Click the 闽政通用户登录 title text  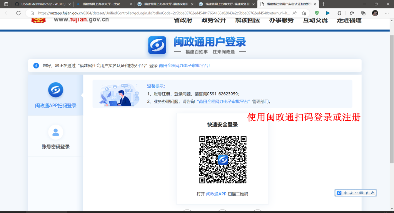pos(210,42)
